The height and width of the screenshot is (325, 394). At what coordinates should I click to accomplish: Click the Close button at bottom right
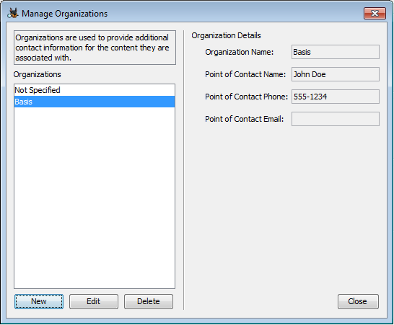tap(358, 301)
